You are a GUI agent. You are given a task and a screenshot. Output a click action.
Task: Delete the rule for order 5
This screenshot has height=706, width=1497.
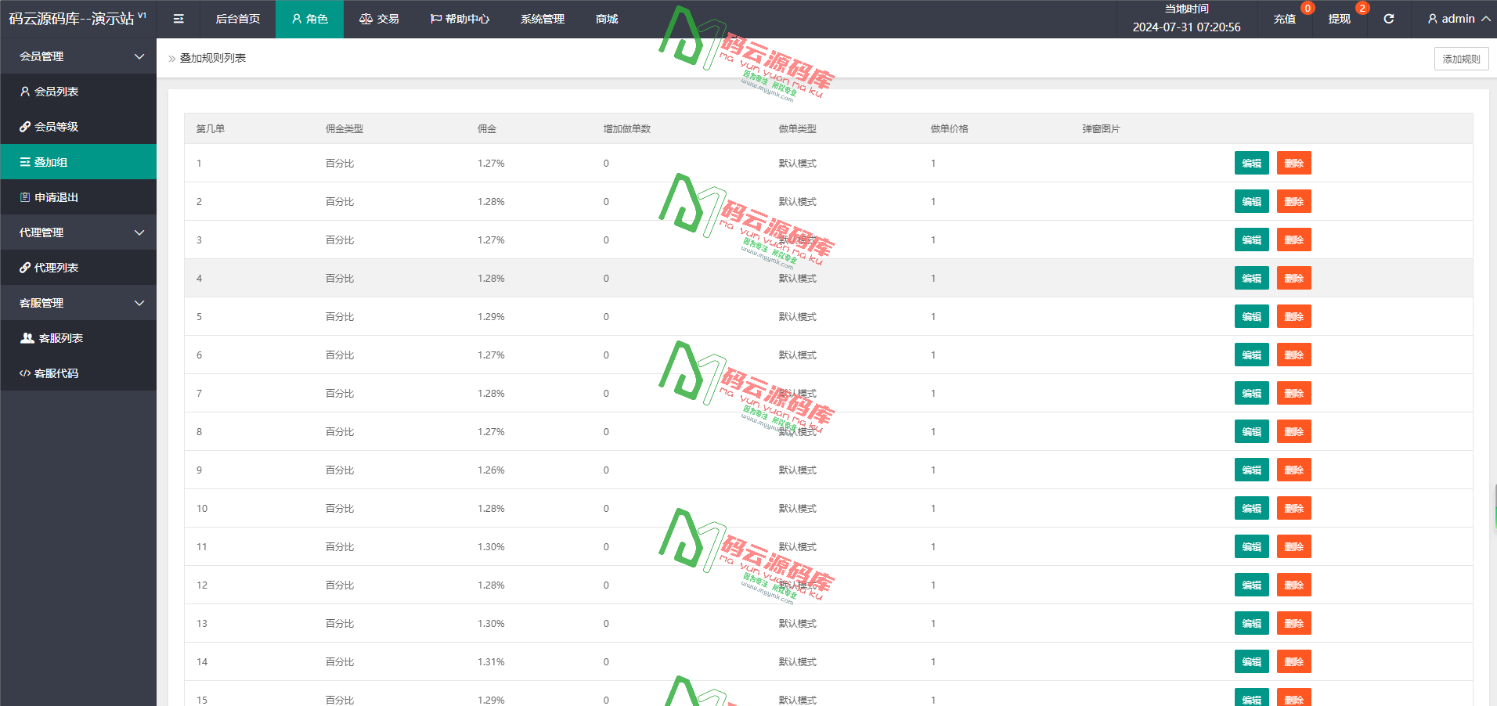pos(1293,317)
